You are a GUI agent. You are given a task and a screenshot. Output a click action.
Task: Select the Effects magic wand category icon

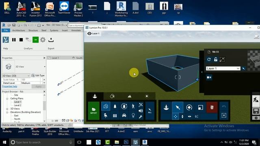[x=141, y=105]
